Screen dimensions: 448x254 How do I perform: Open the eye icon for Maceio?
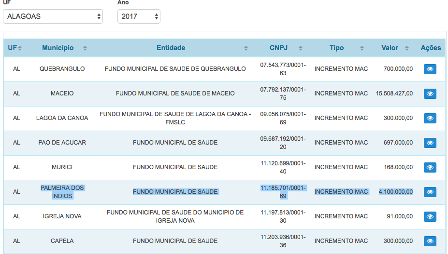coord(430,94)
